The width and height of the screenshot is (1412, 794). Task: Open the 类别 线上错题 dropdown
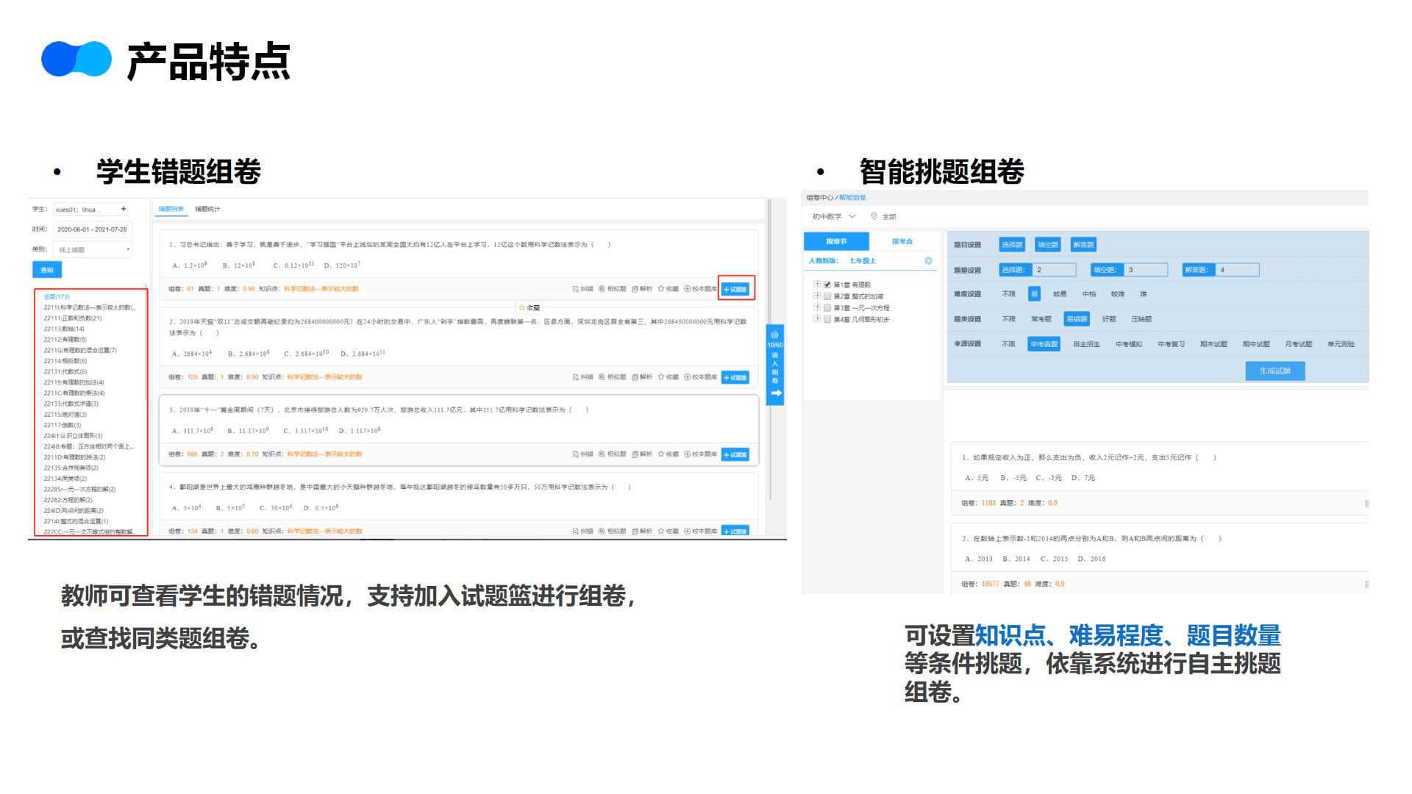(x=93, y=250)
